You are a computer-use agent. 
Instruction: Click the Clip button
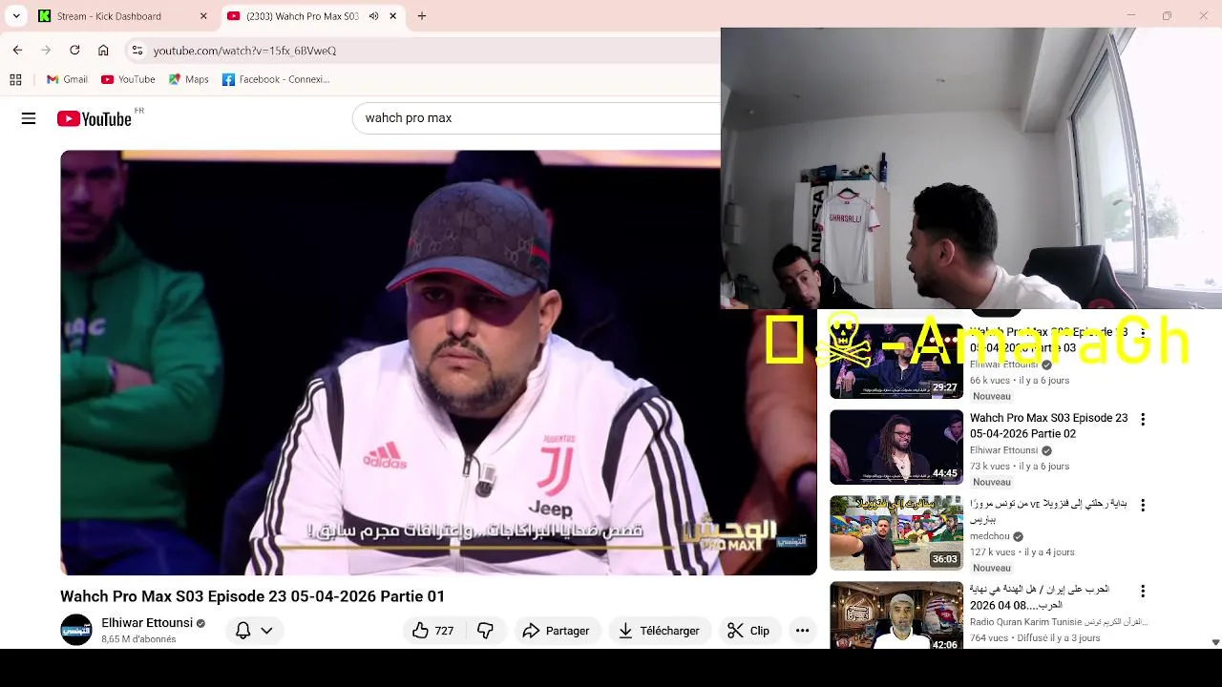(748, 631)
